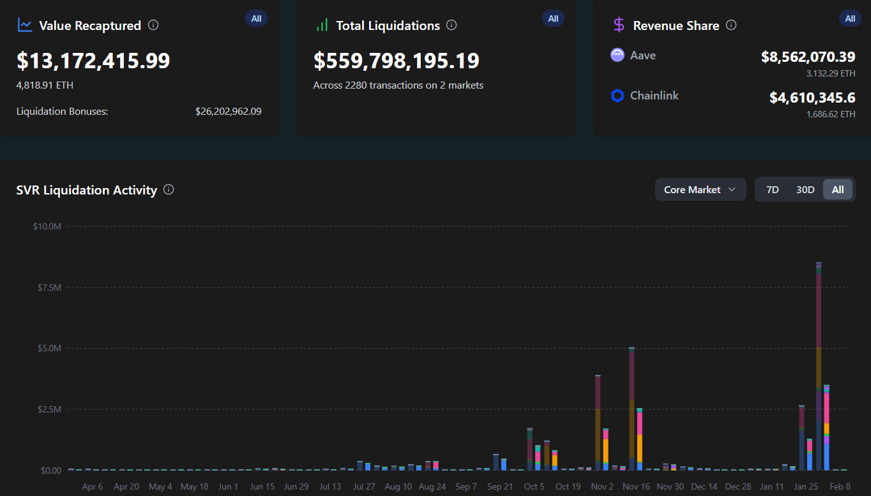Open the Value Recaptured info tooltip icon
Screen dimensions: 871x496
[153, 26]
